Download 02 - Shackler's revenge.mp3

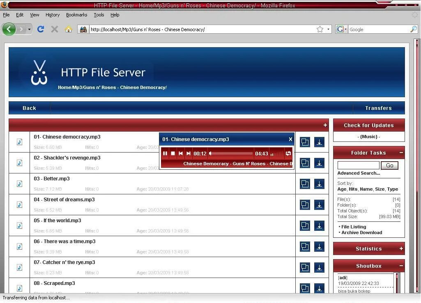coord(319,163)
